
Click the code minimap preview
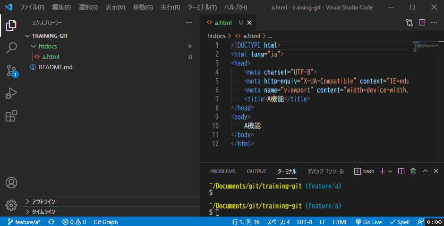426,47
